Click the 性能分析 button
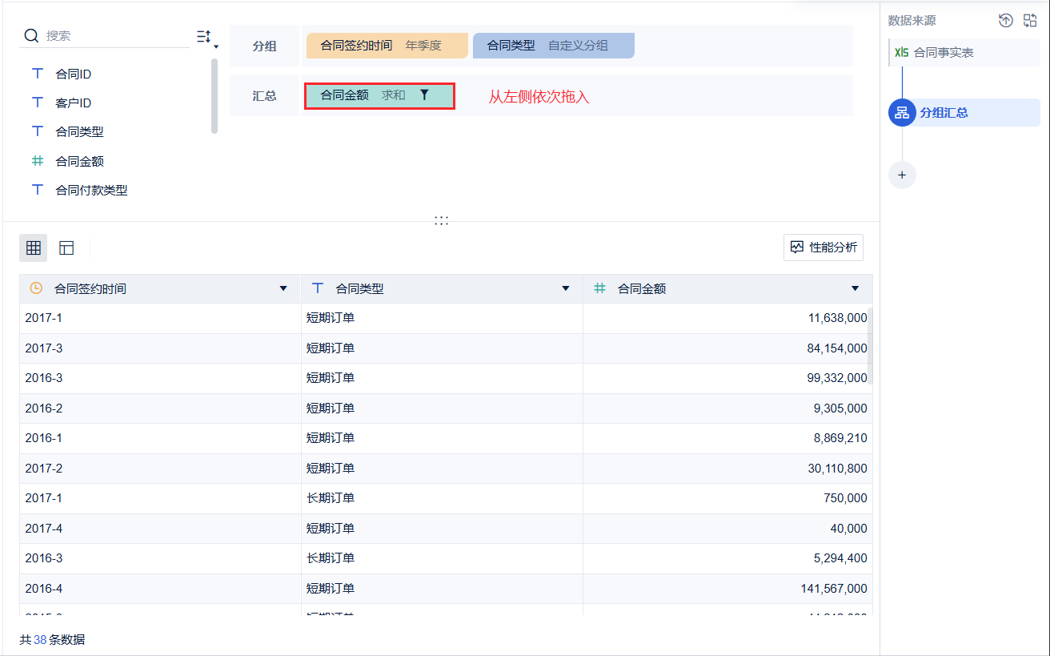Screen dimensions: 1050x656 [824, 248]
